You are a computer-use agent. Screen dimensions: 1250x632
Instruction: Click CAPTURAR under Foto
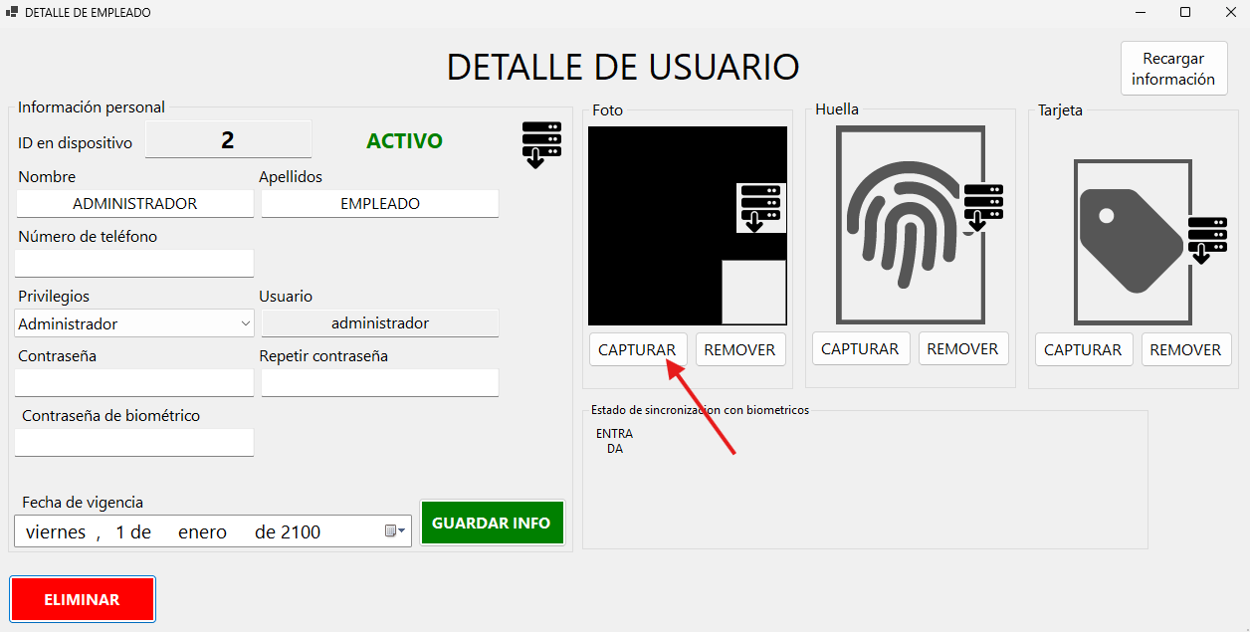coord(637,350)
